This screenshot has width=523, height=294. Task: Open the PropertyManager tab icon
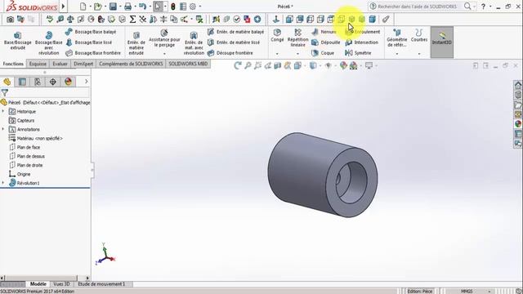point(22,82)
